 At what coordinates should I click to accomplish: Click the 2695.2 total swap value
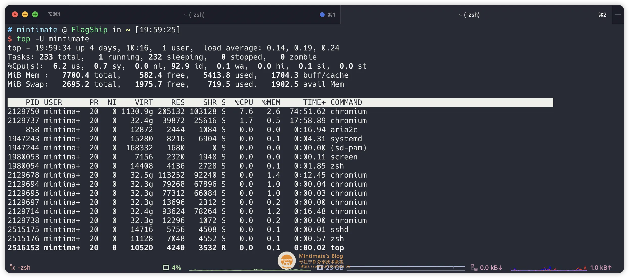pyautogui.click(x=76, y=84)
